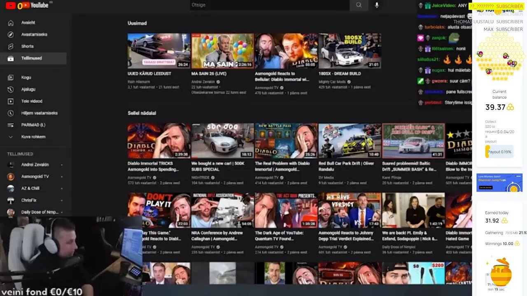Open the Johnny Depp verdict thumbnail

pyautogui.click(x=350, y=210)
